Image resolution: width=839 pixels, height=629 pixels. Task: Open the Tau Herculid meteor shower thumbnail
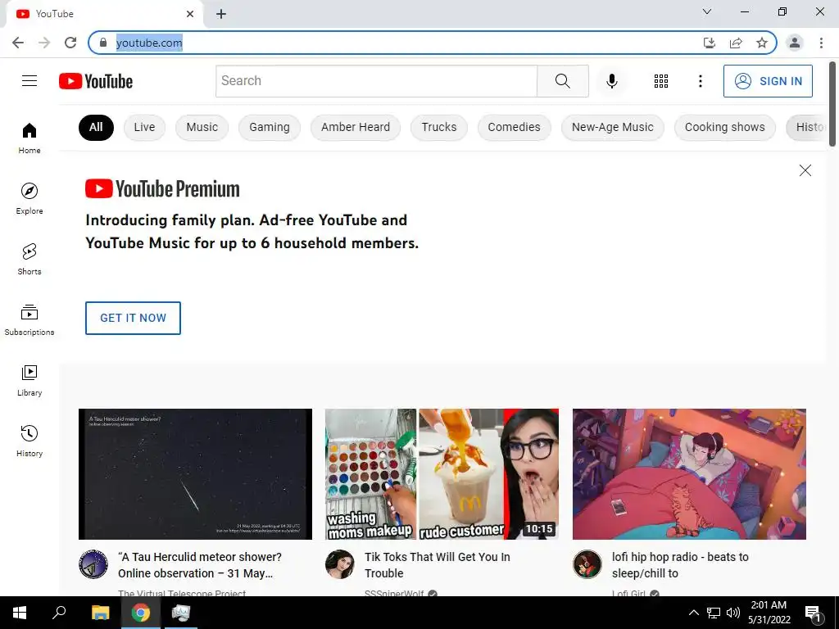[x=195, y=474]
